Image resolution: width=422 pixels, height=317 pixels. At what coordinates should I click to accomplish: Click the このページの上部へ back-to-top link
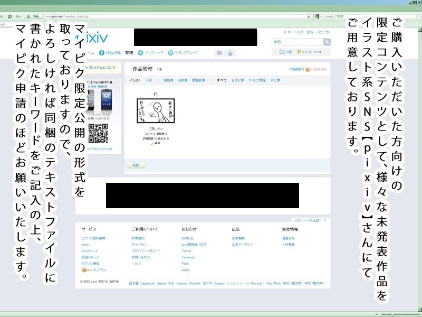pyautogui.click(x=310, y=220)
